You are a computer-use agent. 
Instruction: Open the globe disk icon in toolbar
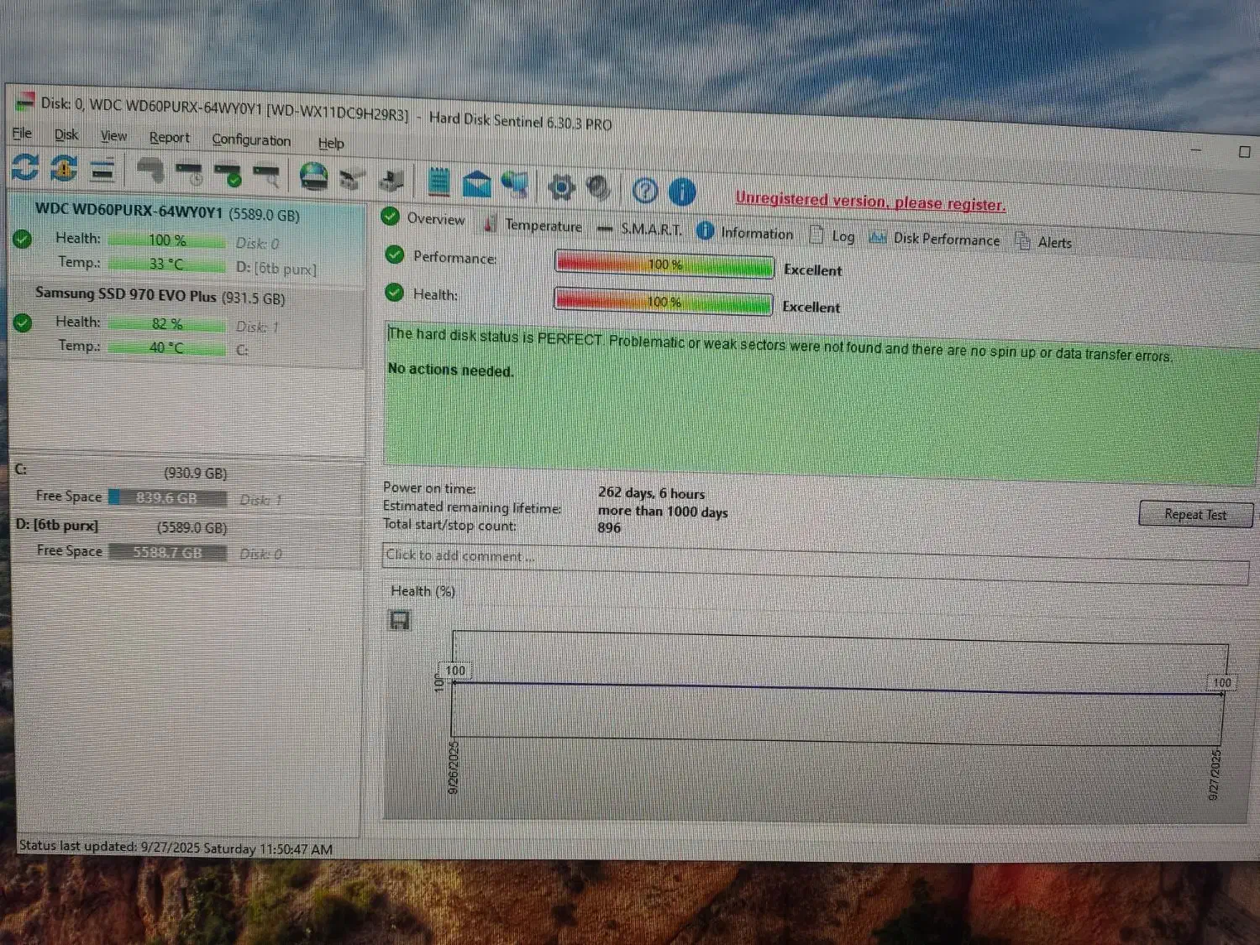click(x=313, y=177)
